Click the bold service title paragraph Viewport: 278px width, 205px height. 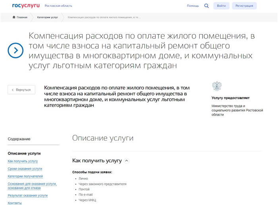tap(117, 97)
